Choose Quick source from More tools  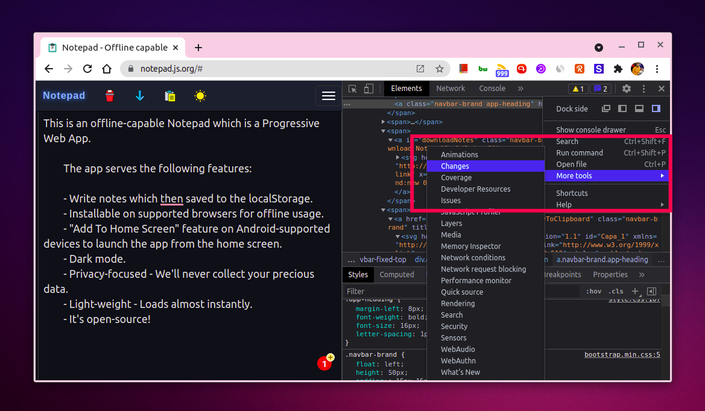(x=485, y=292)
